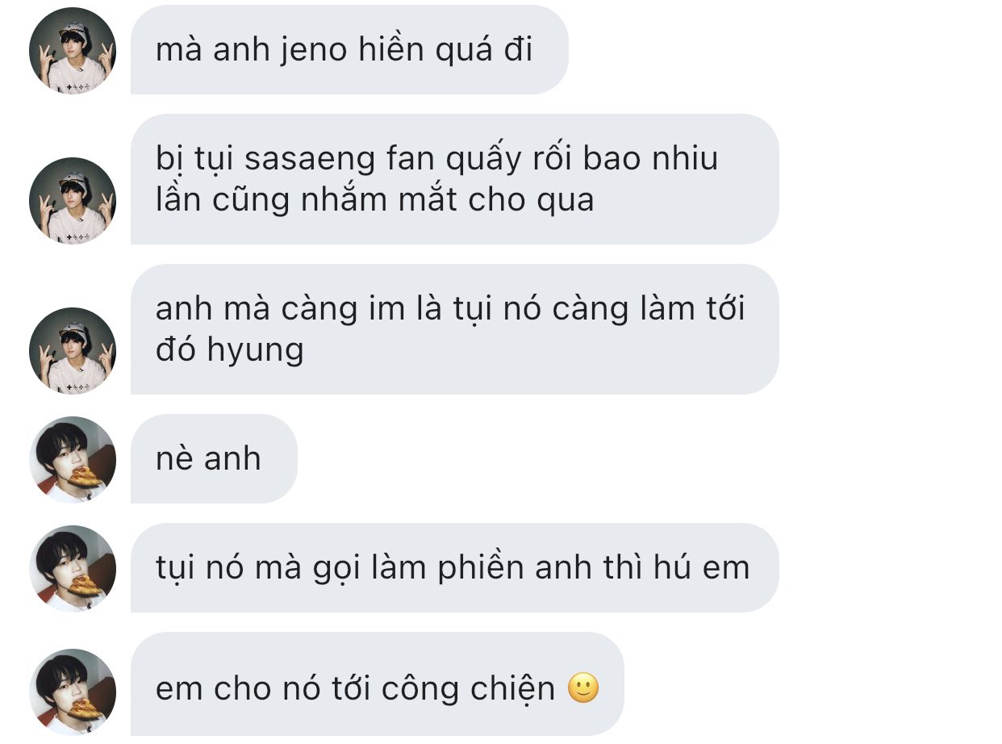Open pizza avatar beside "nè anh" message
The height and width of the screenshot is (744, 1002).
click(73, 460)
